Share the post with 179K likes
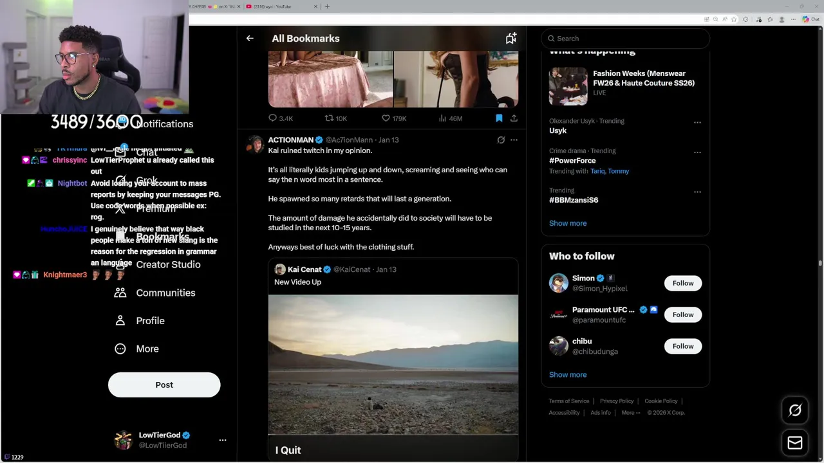Image resolution: width=824 pixels, height=463 pixels. point(514,118)
